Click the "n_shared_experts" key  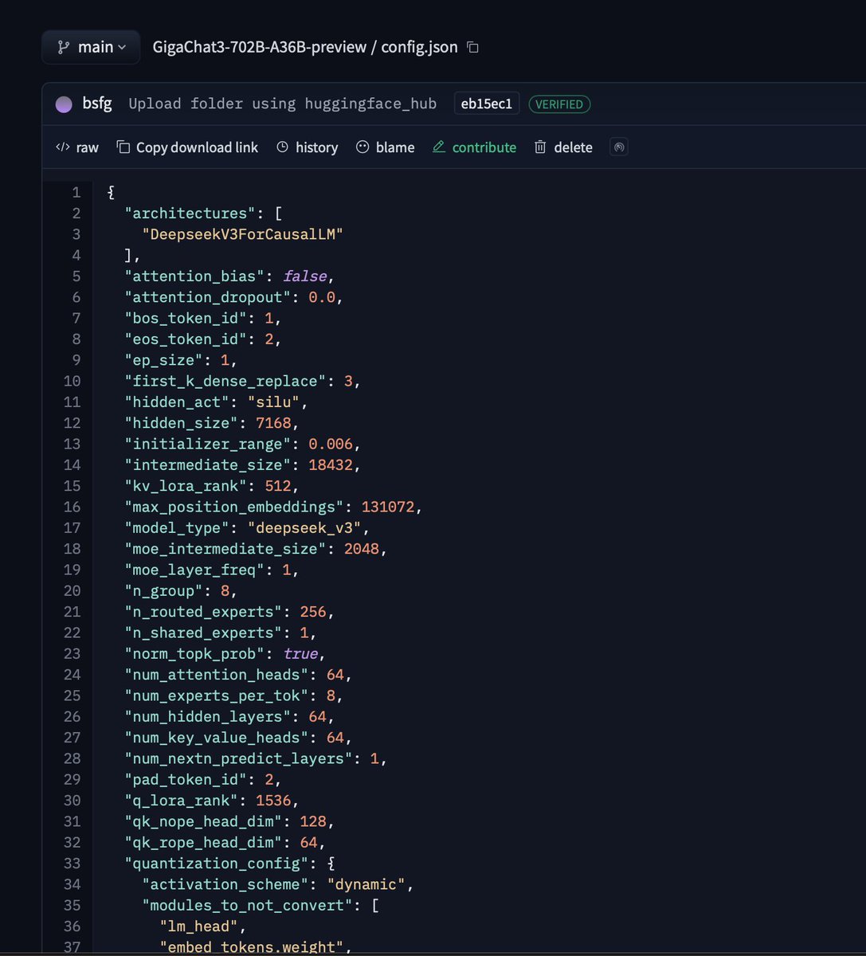[x=203, y=633]
